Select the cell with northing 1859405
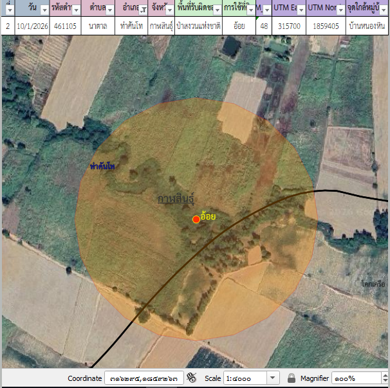Viewport: 390px width, 388px height. point(326,26)
